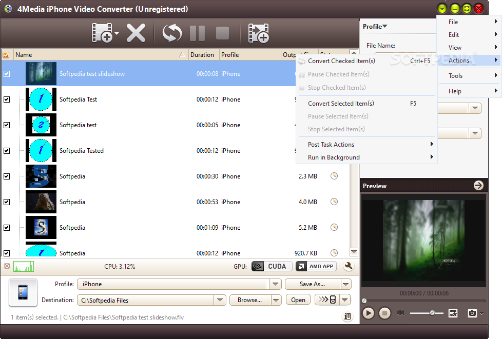Toggle CUDA GPU acceleration button
This screenshot has width=502, height=339.
coord(272,266)
